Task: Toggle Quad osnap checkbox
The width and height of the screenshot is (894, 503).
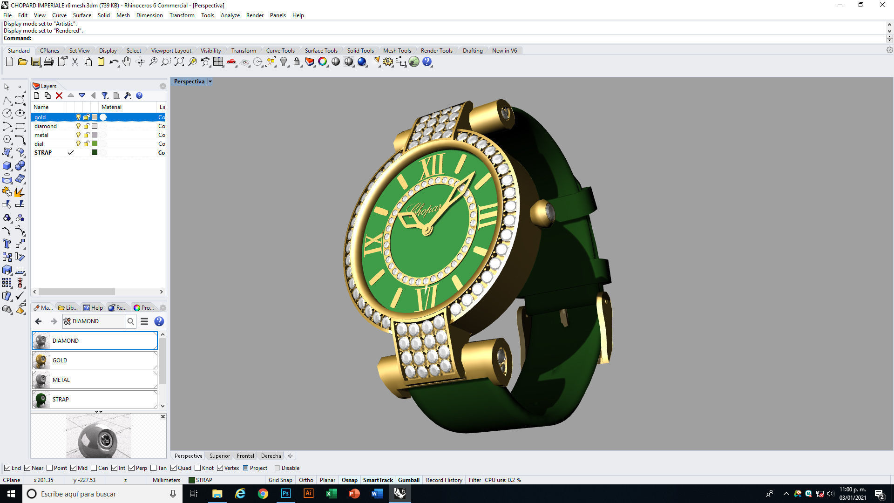Action: point(173,468)
